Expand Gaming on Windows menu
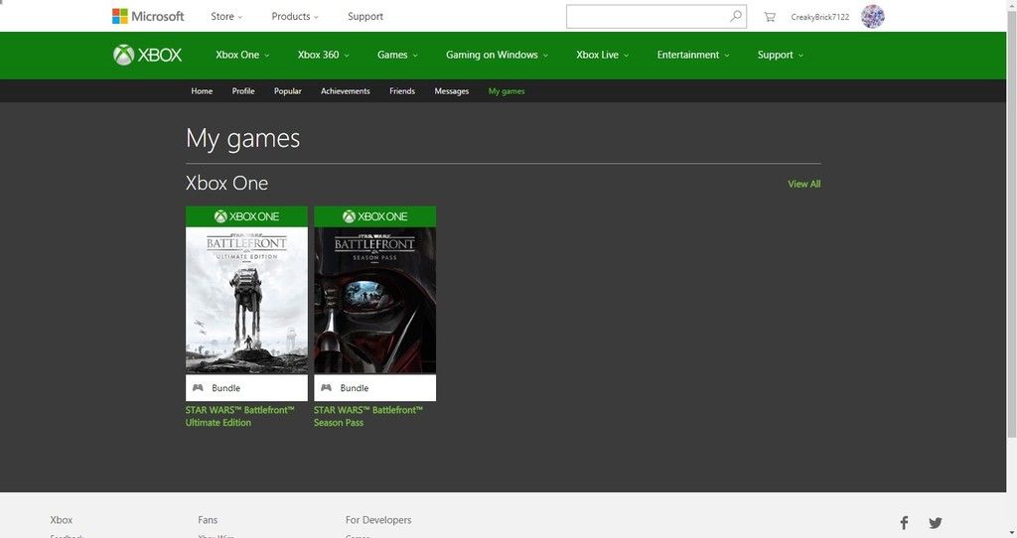Screen dimensions: 1017x538 pyautogui.click(x=497, y=56)
